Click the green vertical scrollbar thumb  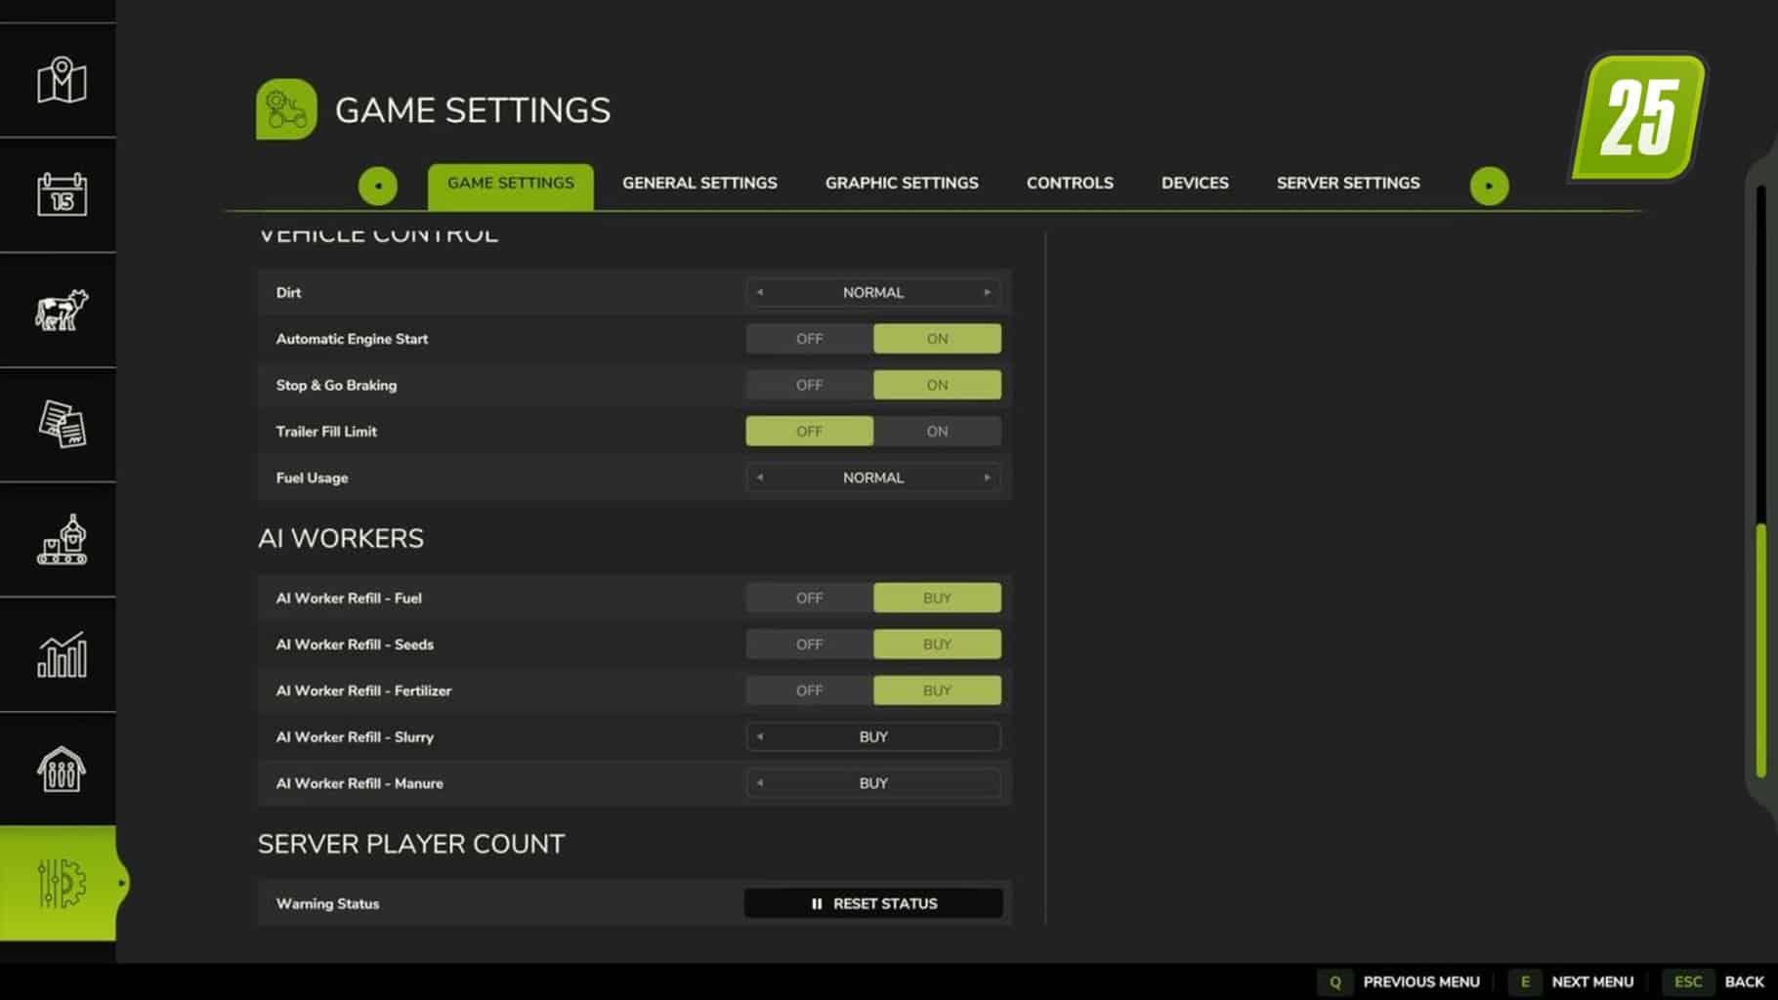1761,650
